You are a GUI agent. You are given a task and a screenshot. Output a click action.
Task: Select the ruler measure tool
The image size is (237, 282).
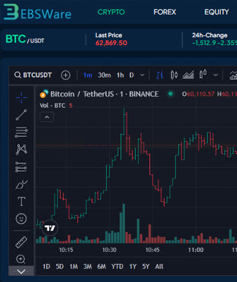(21, 242)
